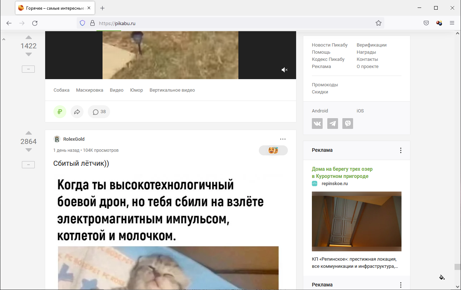Open Android app link
This screenshot has height=290, width=461.
tap(320, 111)
